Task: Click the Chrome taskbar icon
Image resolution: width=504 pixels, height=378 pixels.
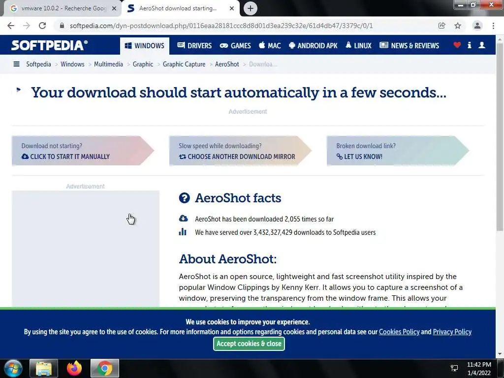Action: click(x=104, y=368)
